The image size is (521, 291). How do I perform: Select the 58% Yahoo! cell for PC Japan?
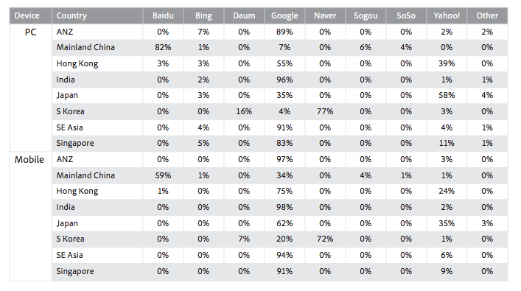[x=447, y=95]
